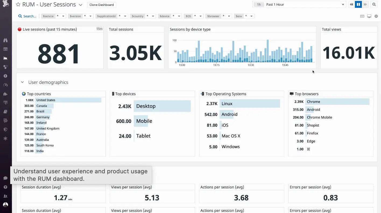Open dashboard title dropdown chevron
The image size is (381, 213).
[x=80, y=5]
